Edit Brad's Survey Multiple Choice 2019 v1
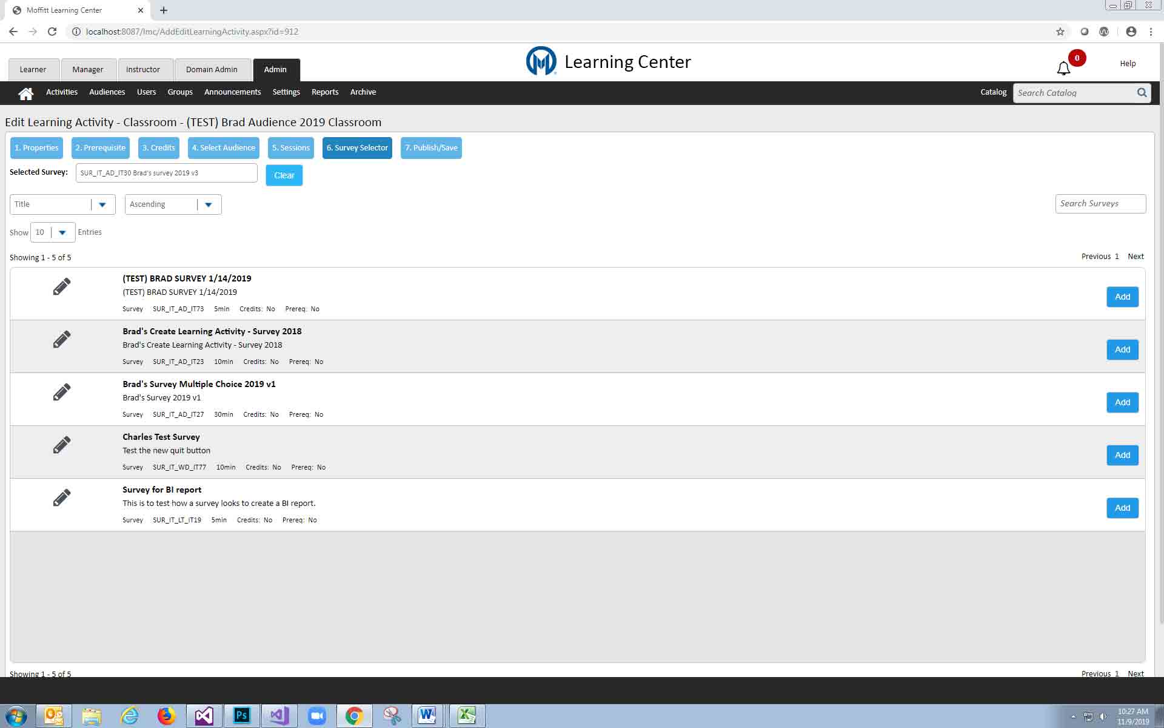 [x=61, y=392]
